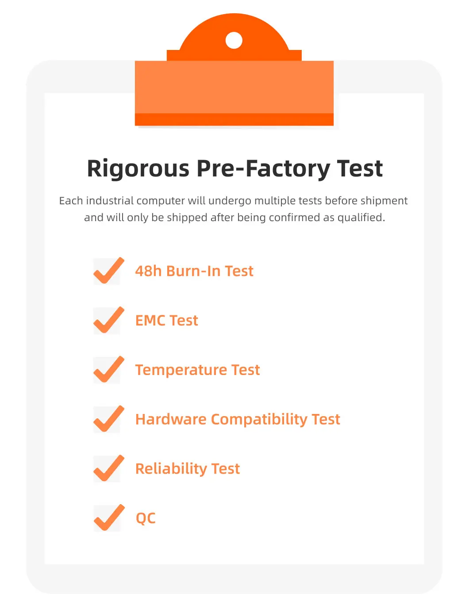Click the "Reliability Test" label

coord(188,469)
